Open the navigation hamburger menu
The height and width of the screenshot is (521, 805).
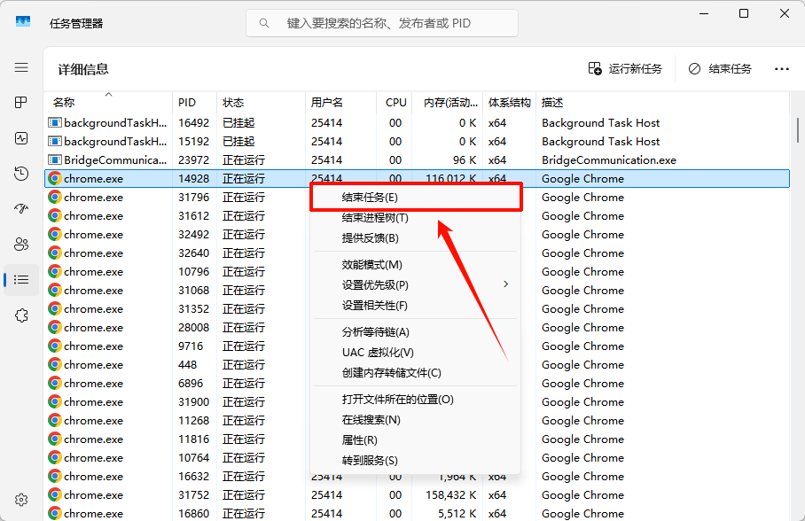coord(20,67)
